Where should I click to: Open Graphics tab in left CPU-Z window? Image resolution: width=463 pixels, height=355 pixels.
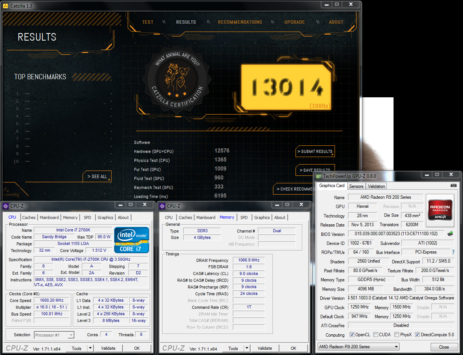click(106, 218)
